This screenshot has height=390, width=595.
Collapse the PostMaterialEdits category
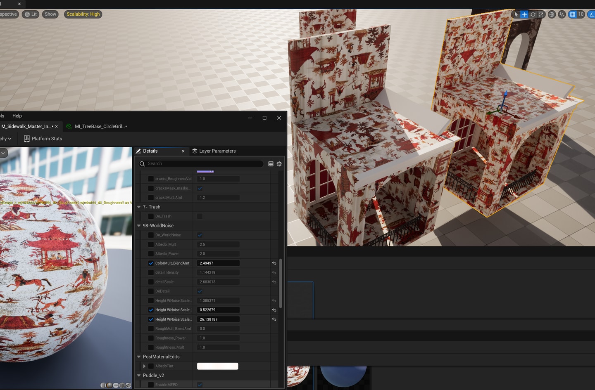pyautogui.click(x=139, y=357)
